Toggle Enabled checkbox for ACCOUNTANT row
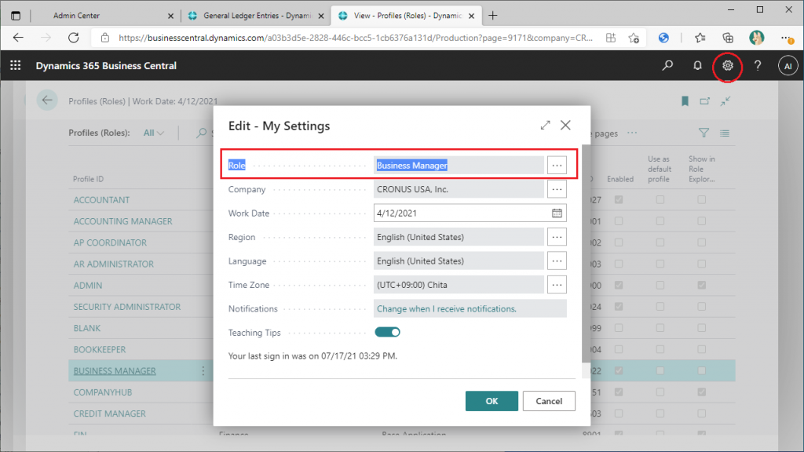Viewport: 804px width, 452px height. click(x=619, y=200)
